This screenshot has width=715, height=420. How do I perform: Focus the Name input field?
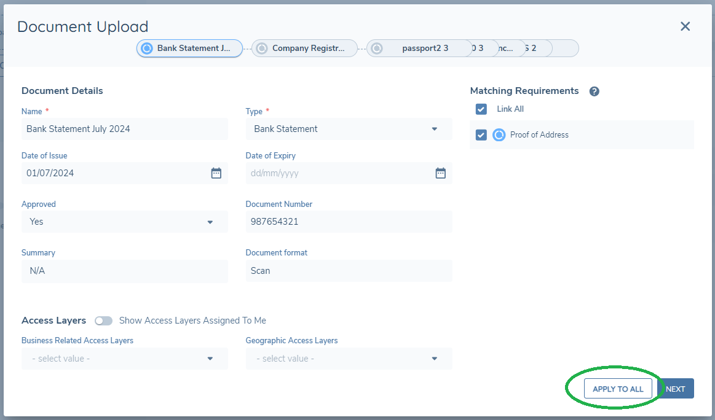tap(124, 129)
